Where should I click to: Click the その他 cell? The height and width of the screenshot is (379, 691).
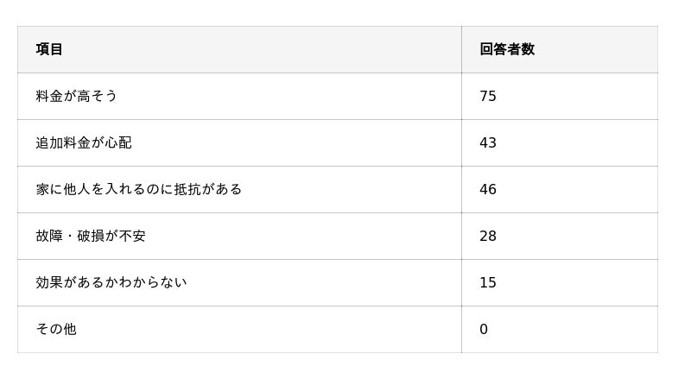point(56,329)
